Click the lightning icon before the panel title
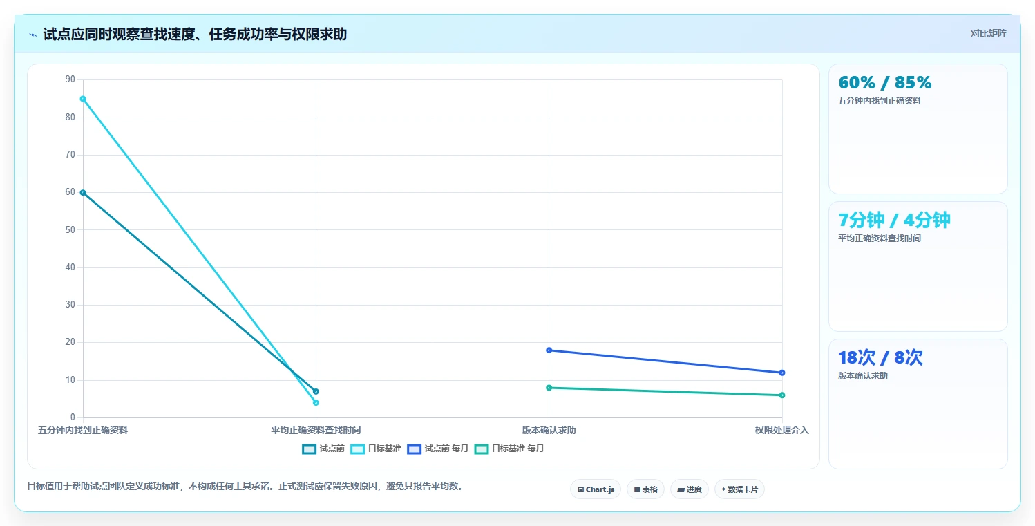 pos(33,35)
